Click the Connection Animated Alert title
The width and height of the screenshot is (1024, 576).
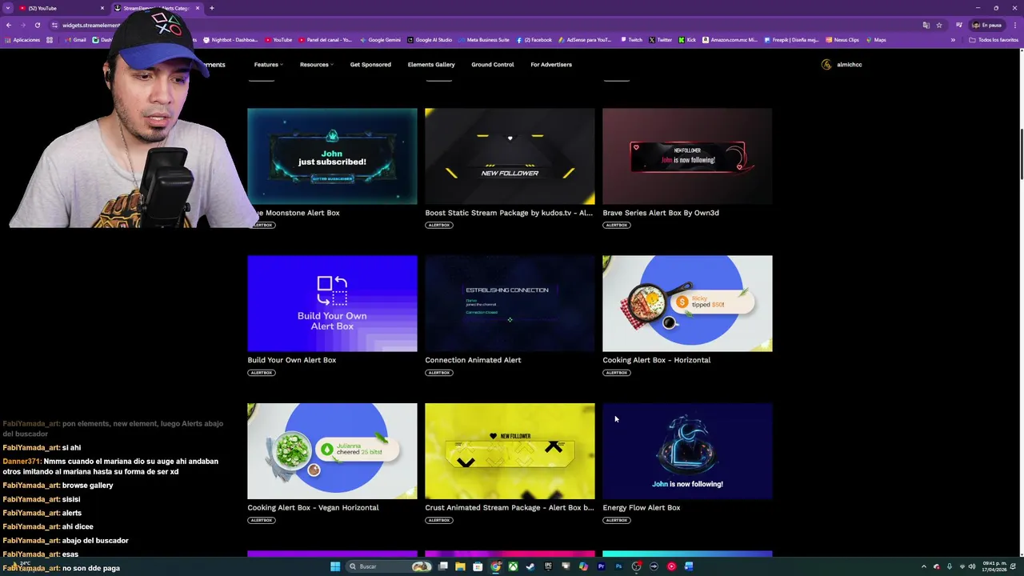473,360
